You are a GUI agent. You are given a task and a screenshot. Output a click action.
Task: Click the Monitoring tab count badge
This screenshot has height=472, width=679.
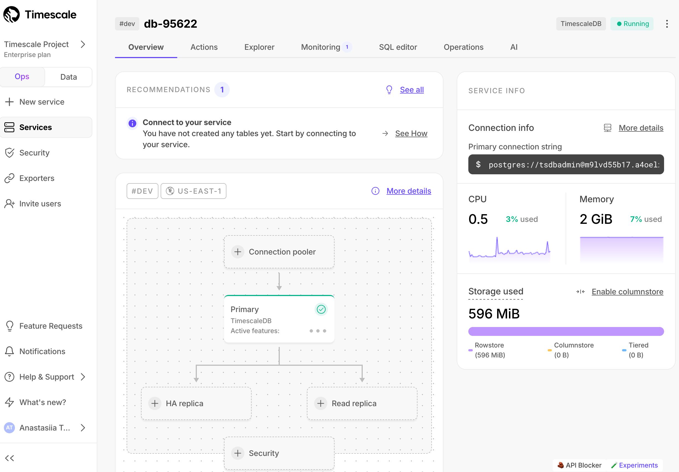347,47
